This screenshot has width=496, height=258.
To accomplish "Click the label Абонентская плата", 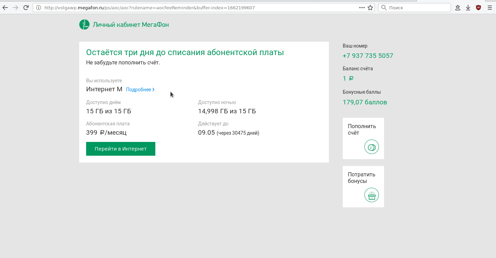I will tap(108, 124).
